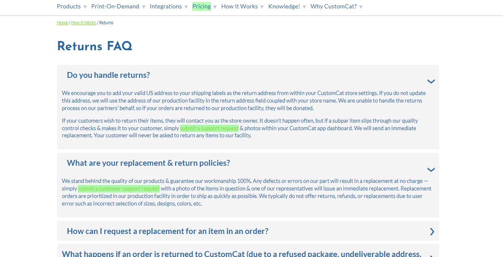Click the Returns FAQ page heading

(x=94, y=46)
